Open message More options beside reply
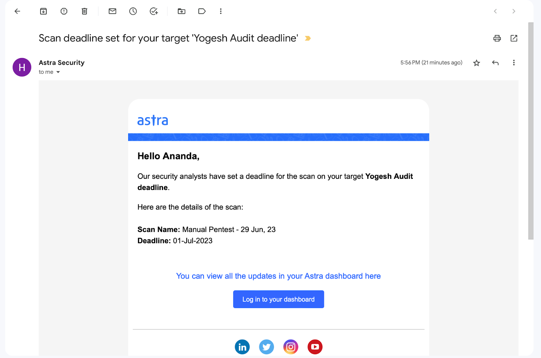Image resolution: width=541 pixels, height=358 pixels. coord(514,63)
